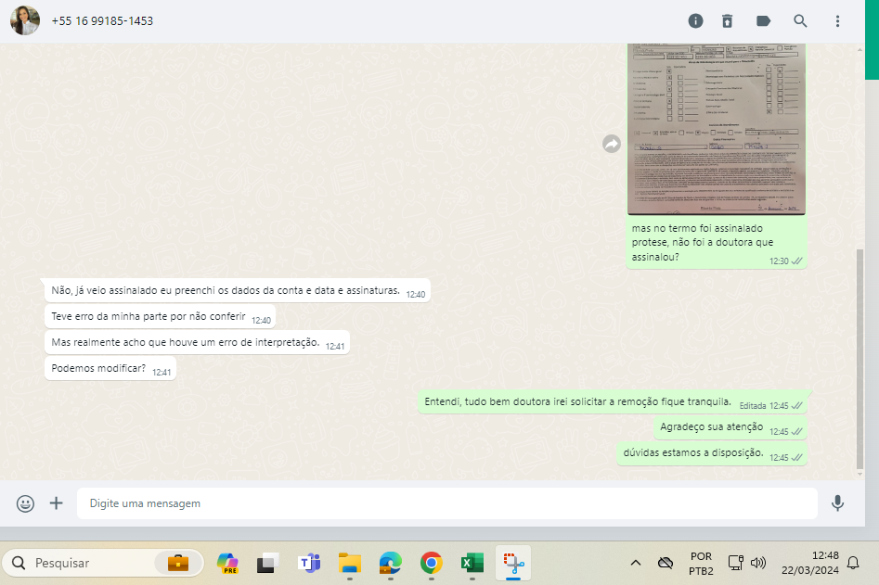Click the label tag icon in header
This screenshot has width=879, height=585.
tap(764, 21)
